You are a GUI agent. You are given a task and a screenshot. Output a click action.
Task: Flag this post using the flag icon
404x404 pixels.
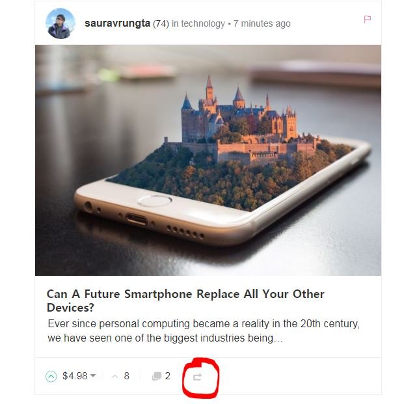click(367, 20)
